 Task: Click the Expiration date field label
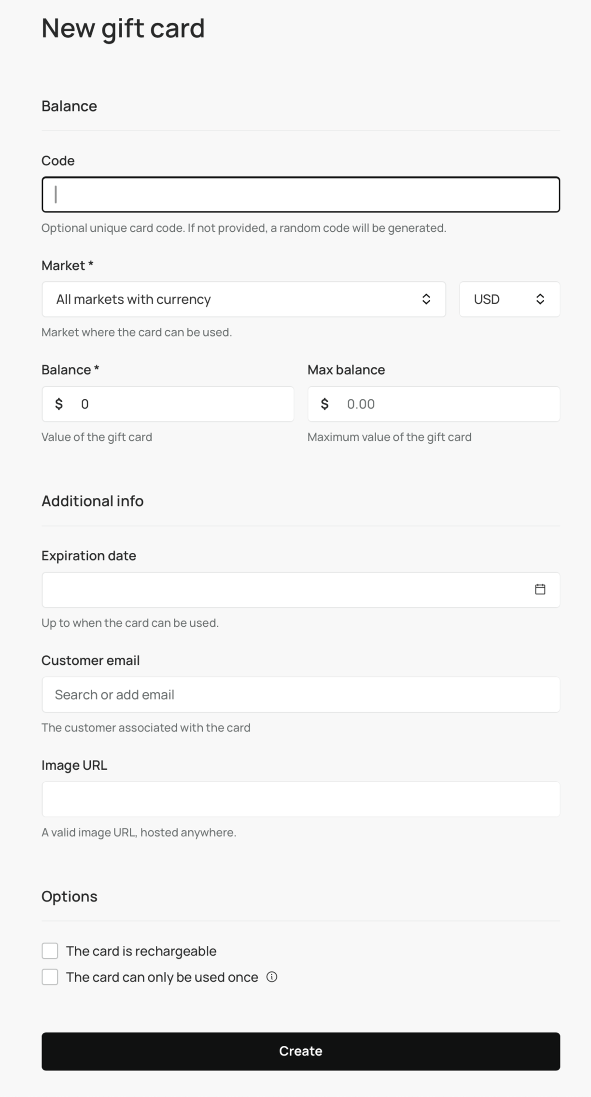88,555
